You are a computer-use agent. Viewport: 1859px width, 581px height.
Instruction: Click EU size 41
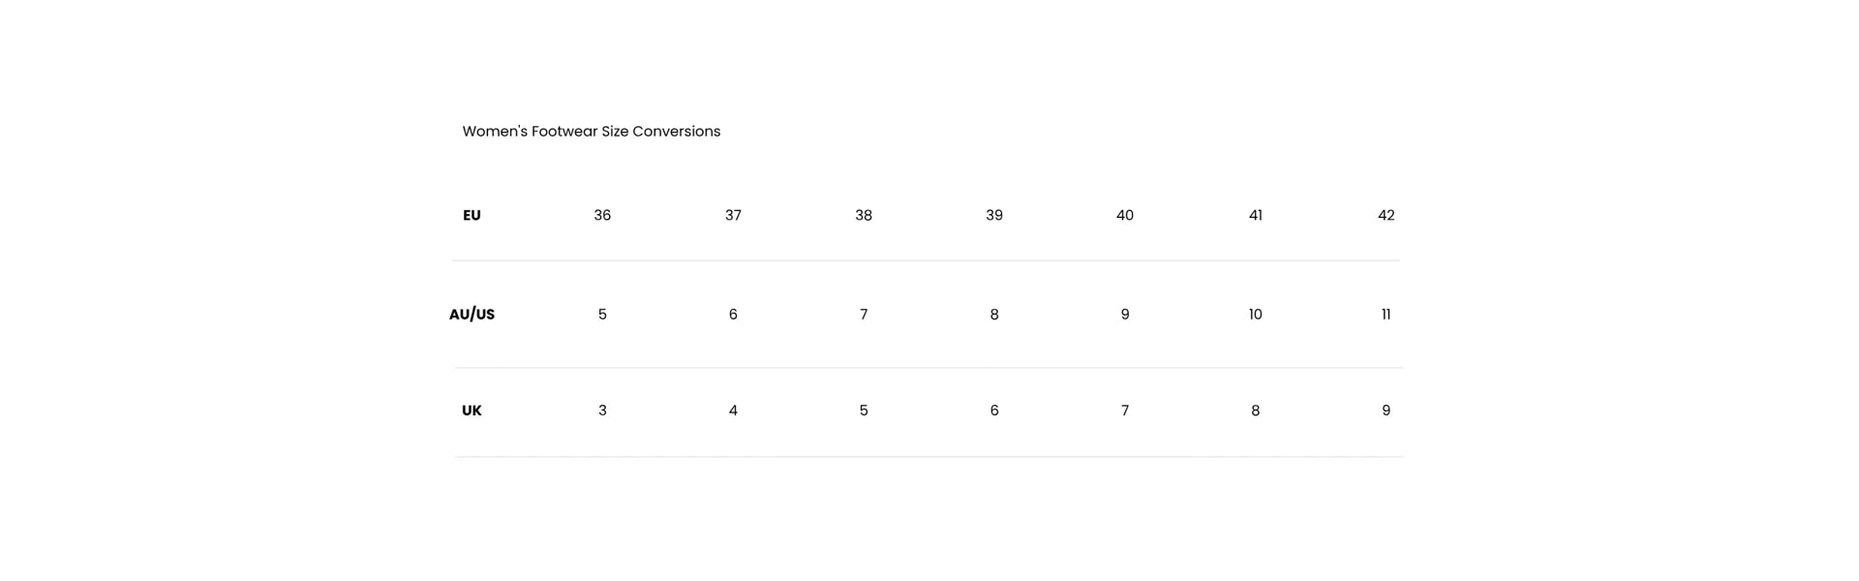[1256, 216]
